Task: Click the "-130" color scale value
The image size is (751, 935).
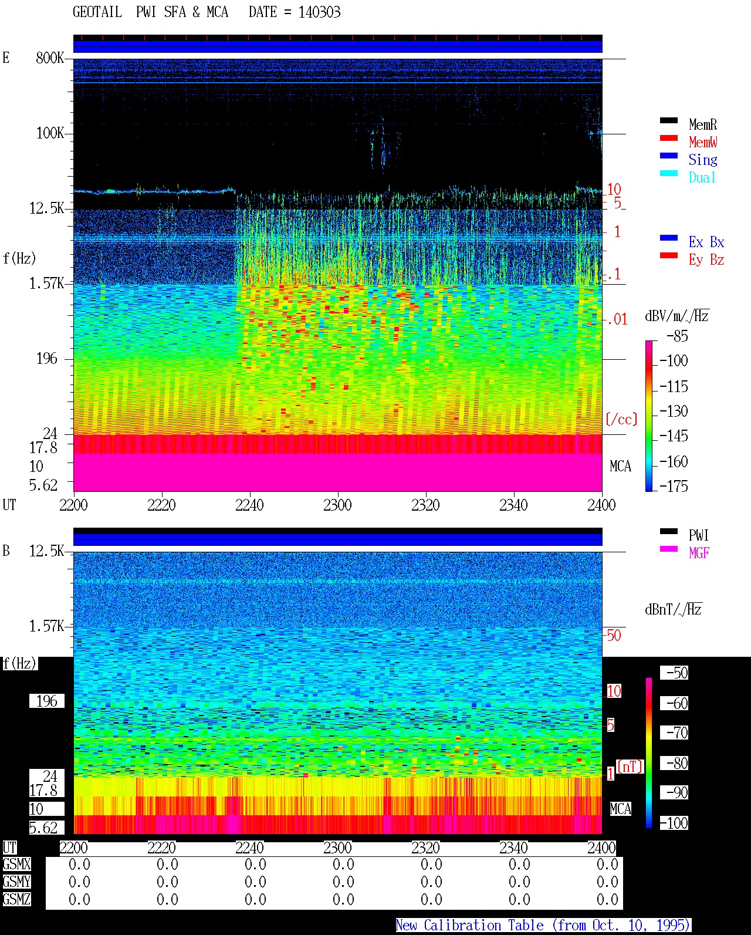Action: pyautogui.click(x=674, y=411)
